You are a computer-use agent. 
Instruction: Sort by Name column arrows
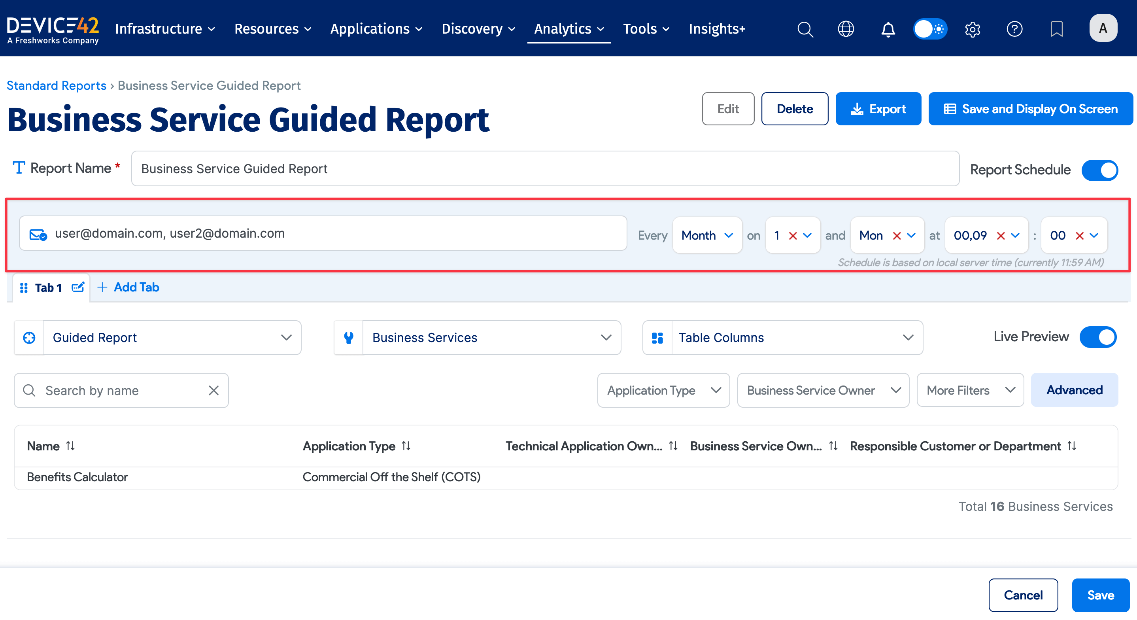tap(71, 446)
